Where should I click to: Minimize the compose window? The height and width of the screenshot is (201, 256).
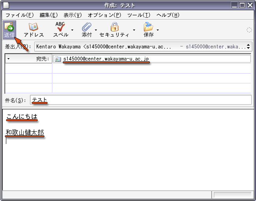(x=234, y=5)
